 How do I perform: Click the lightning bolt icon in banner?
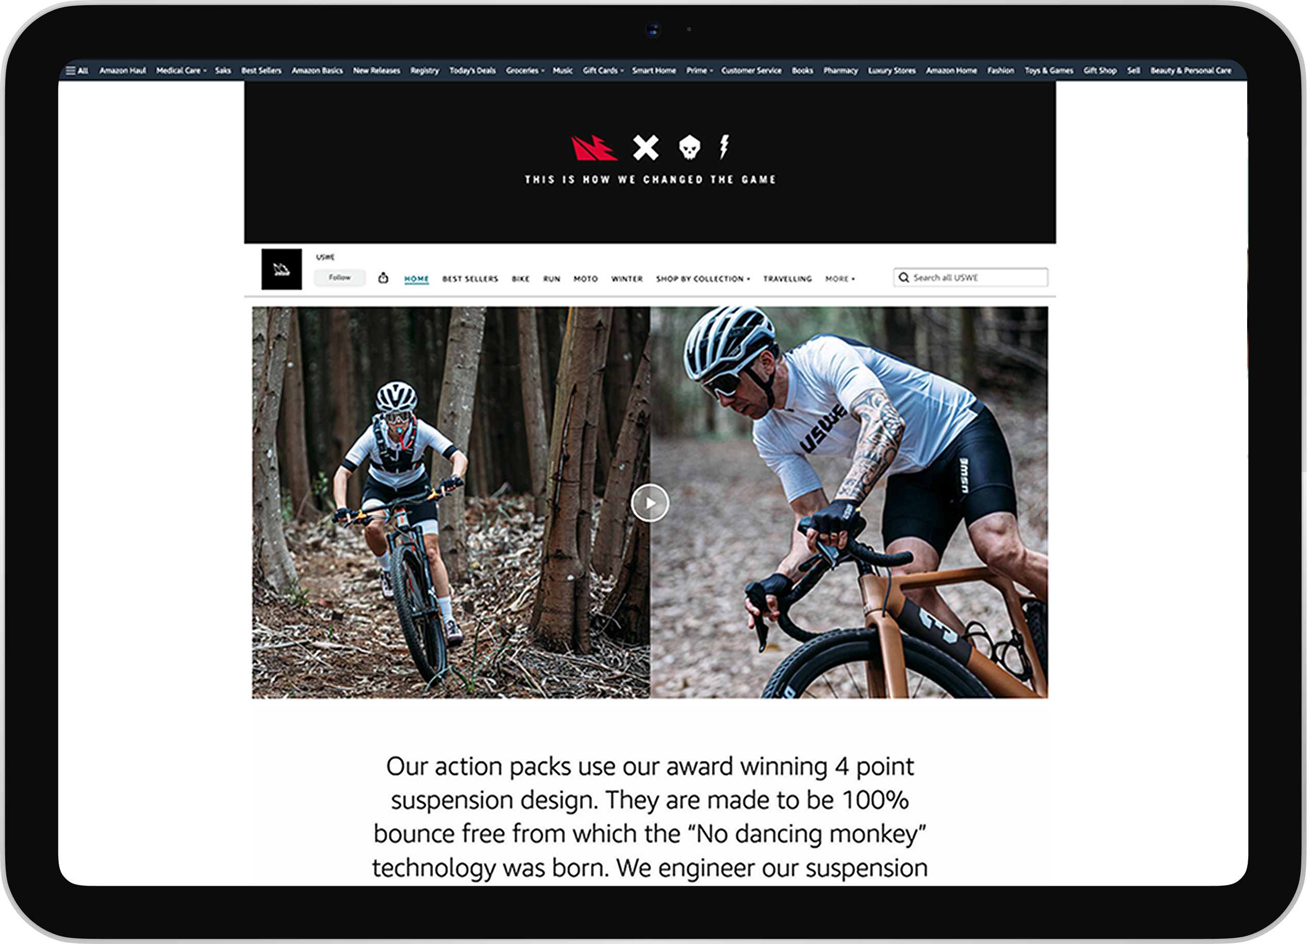pyautogui.click(x=724, y=147)
